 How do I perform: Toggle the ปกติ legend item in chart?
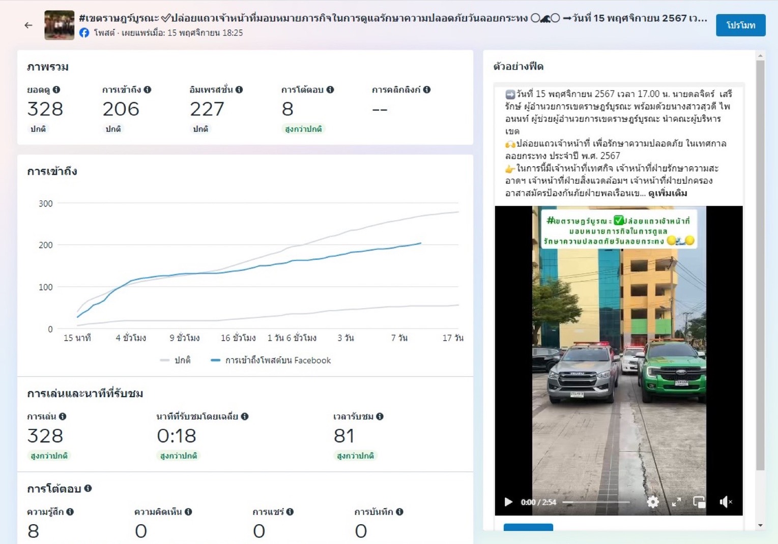(x=176, y=360)
